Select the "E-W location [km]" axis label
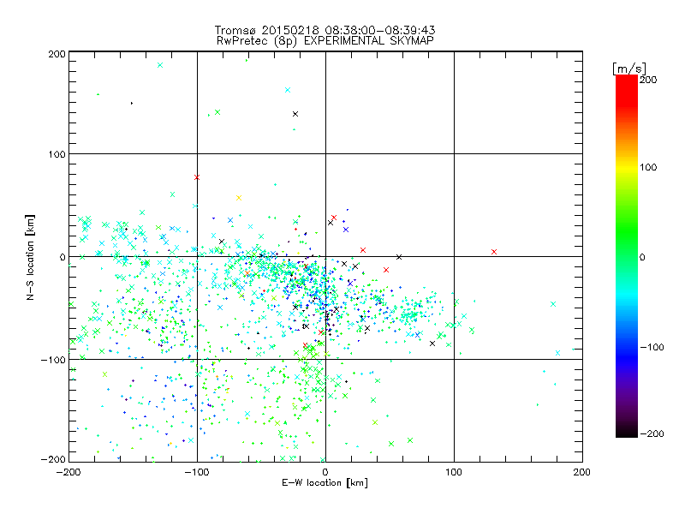The height and width of the screenshot is (514, 685). click(x=325, y=483)
